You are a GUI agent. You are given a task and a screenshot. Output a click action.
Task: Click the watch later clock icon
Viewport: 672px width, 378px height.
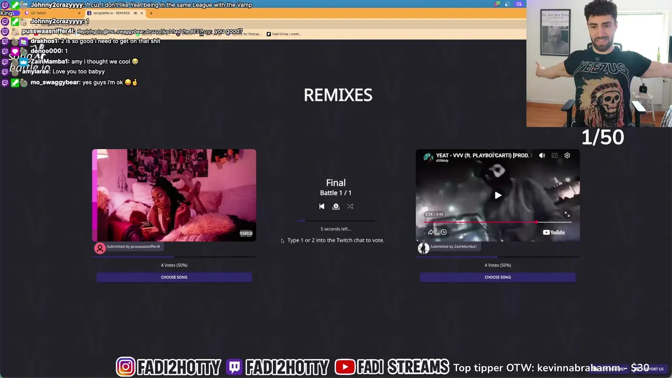coord(444,232)
